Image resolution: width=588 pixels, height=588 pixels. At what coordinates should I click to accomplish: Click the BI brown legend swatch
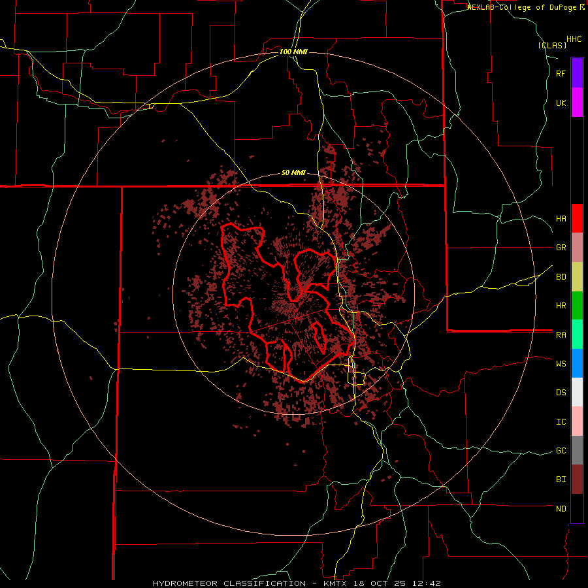[x=577, y=480]
